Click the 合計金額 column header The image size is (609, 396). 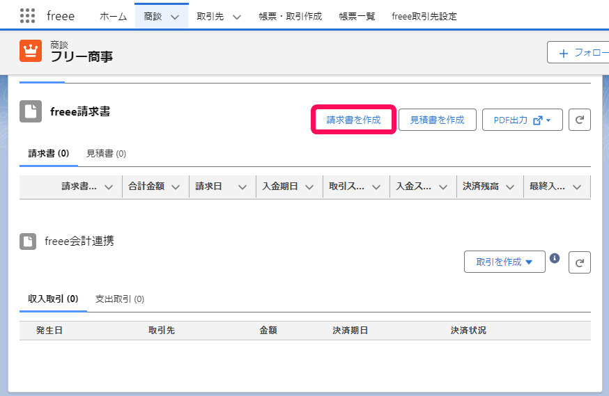146,187
